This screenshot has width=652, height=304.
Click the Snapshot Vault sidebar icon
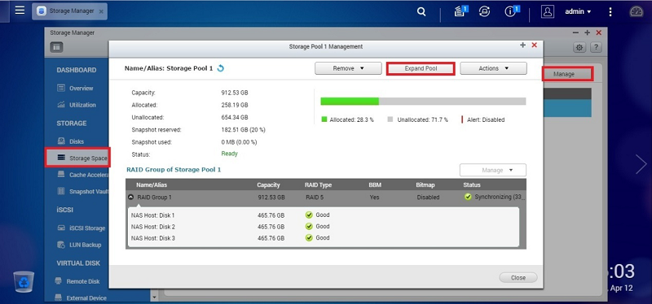tap(61, 191)
